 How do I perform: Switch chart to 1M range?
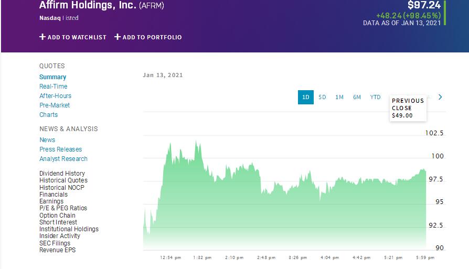339,97
